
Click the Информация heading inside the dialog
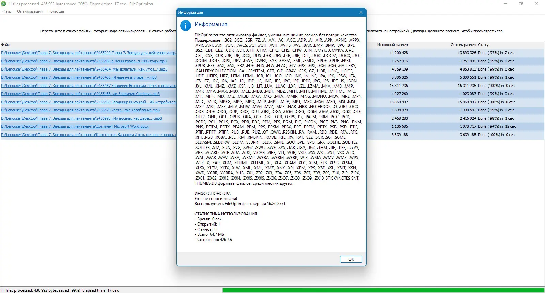[211, 24]
